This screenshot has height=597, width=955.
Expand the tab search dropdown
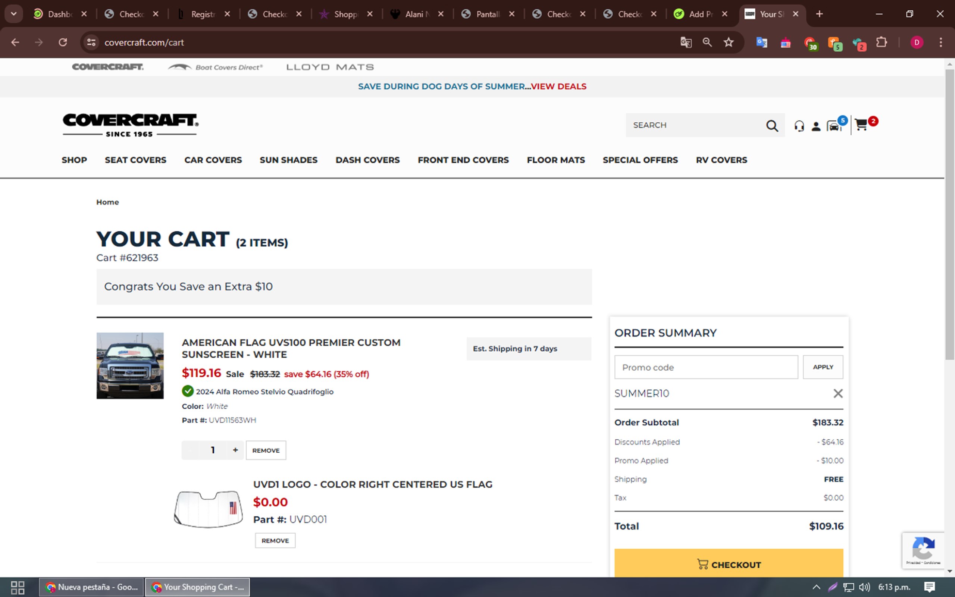[14, 14]
